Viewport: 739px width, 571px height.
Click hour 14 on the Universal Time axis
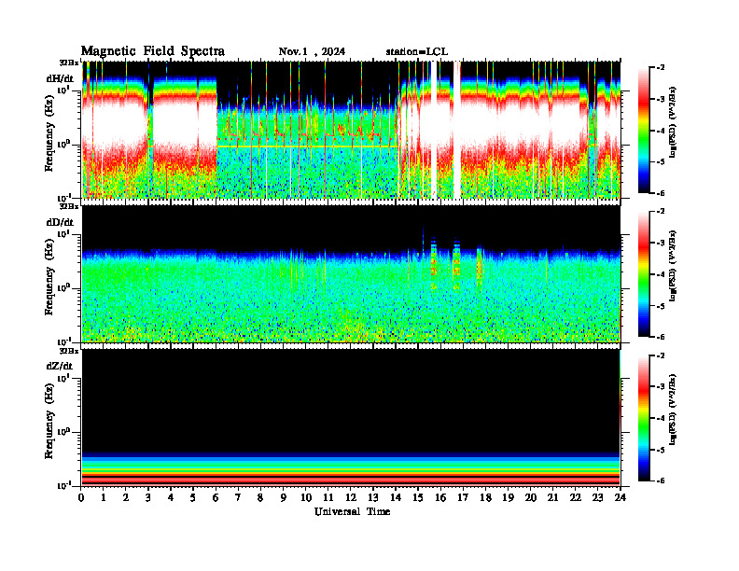tap(396, 497)
